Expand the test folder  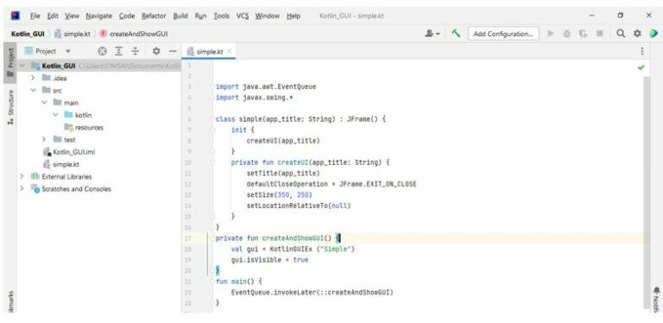click(x=44, y=140)
